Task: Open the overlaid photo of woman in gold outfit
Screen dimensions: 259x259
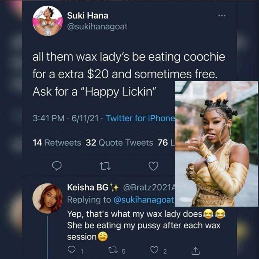Action: 217,144
